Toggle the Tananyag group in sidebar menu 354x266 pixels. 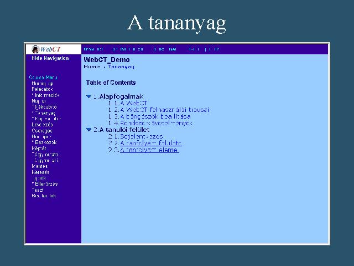tap(44, 113)
